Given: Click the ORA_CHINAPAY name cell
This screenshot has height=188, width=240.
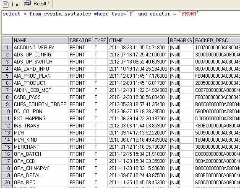Looking at the screenshot, I should click(x=40, y=168).
